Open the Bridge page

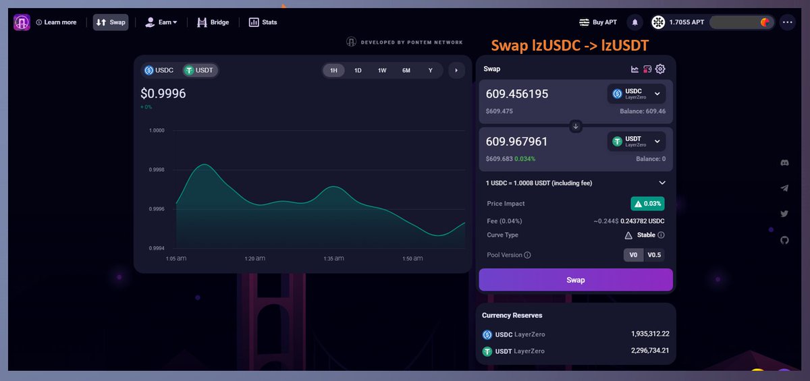pyautogui.click(x=213, y=22)
